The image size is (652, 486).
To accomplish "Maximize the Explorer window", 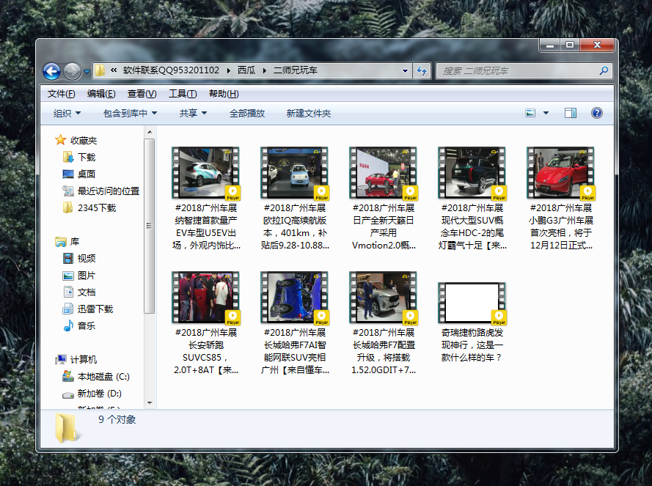I will click(570, 45).
